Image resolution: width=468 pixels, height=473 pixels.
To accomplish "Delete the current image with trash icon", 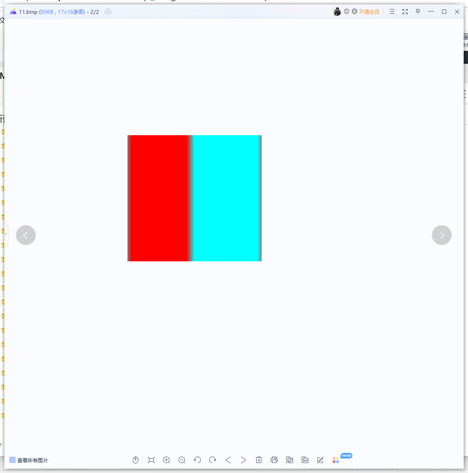I will point(259,460).
